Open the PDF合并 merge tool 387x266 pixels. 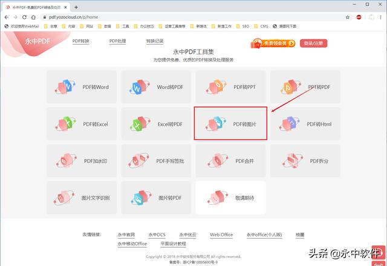pos(231,161)
